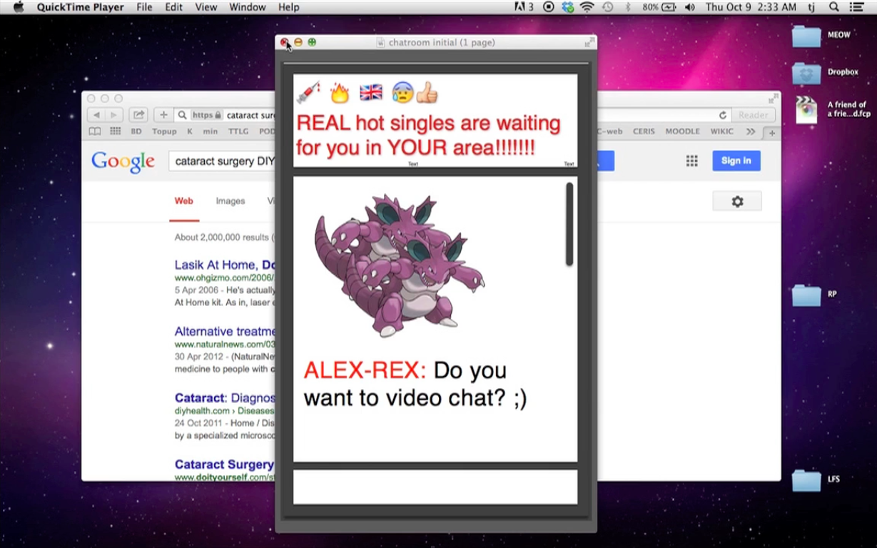This screenshot has height=548, width=877.
Task: Click the empty message input box
Action: click(435, 487)
